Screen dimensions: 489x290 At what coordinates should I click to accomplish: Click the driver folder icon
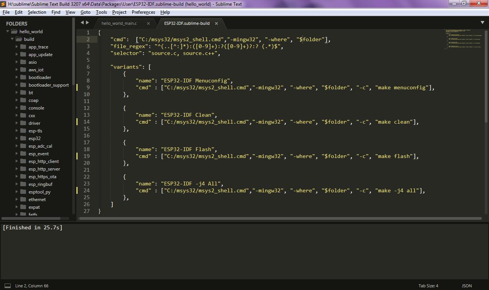click(x=23, y=123)
